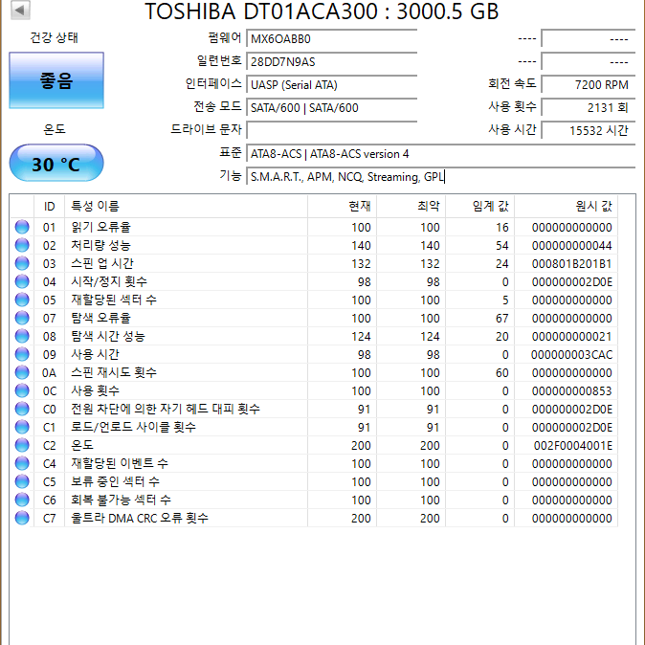Click status orb for 0A 스핀 재시도 횟수
This screenshot has height=645, width=645.
point(22,372)
